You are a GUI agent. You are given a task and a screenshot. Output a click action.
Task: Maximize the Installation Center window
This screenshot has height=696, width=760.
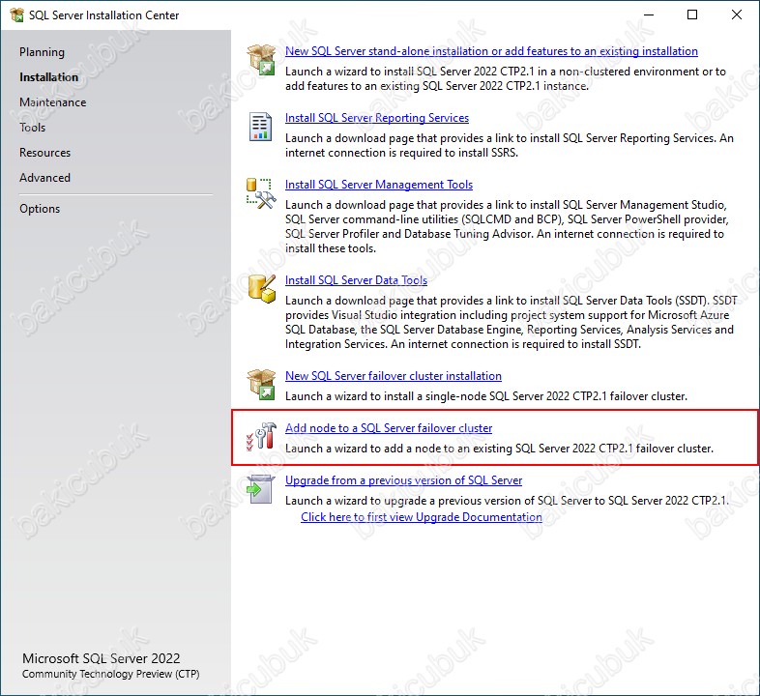click(x=692, y=15)
